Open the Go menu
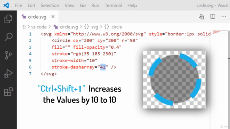This screenshot has height=129, width=230. (83, 5)
